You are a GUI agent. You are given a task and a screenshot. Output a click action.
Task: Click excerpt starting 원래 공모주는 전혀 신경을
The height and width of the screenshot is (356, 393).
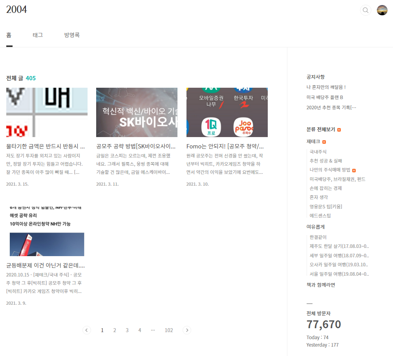[x=225, y=164]
